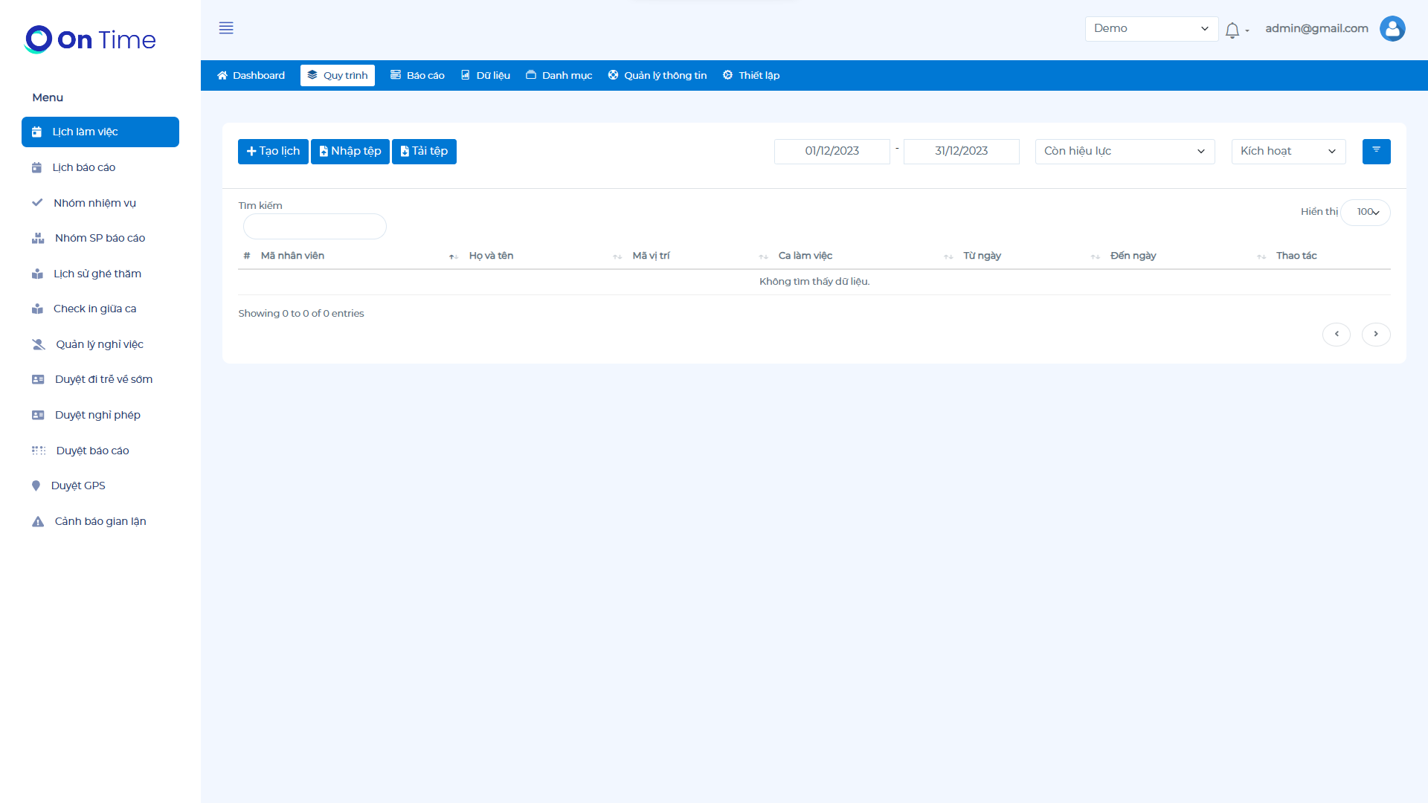The image size is (1428, 803).
Task: Open the Kích hoạt status dropdown
Action: click(1288, 151)
